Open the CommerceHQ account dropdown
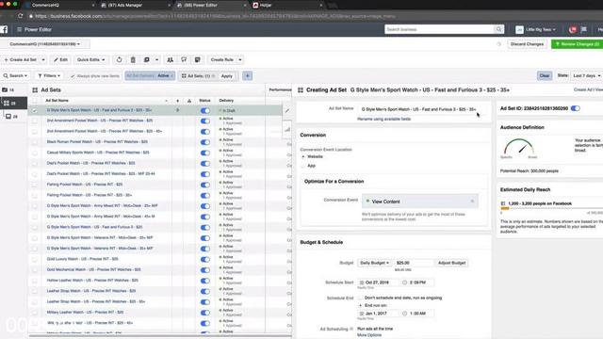 pos(45,44)
